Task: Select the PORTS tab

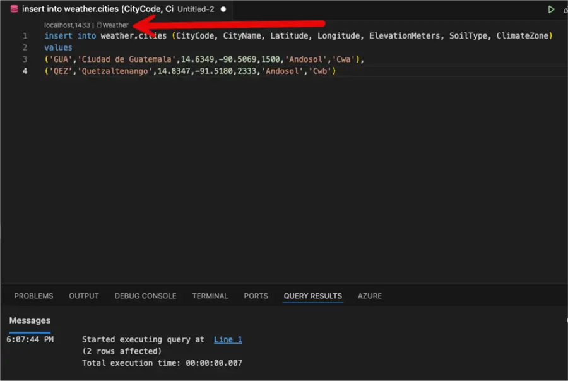Action: pyautogui.click(x=256, y=296)
